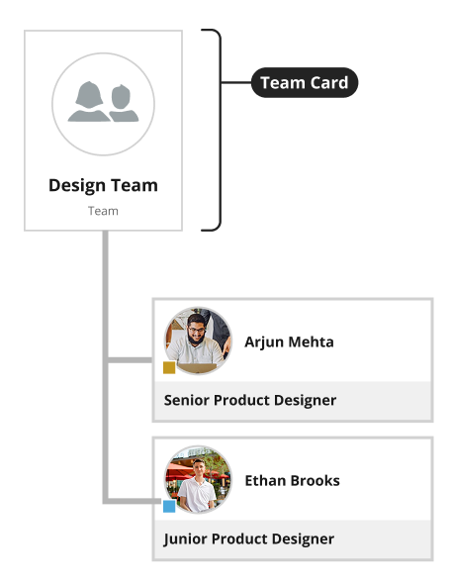Select the Senior Product Designer title bar

(293, 401)
